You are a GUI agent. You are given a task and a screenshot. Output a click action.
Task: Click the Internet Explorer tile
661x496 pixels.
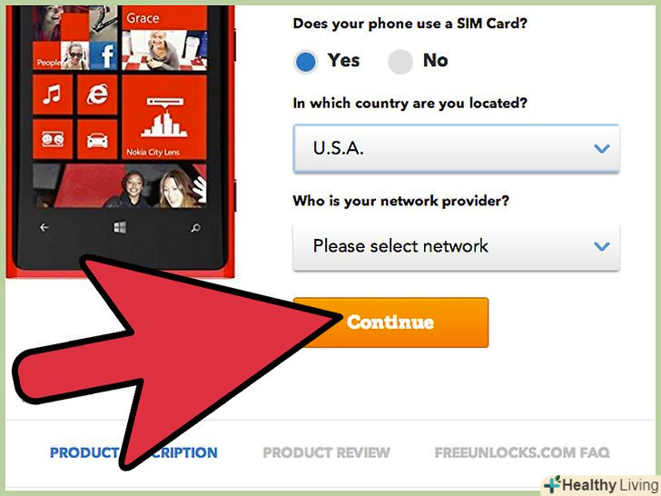click(97, 94)
